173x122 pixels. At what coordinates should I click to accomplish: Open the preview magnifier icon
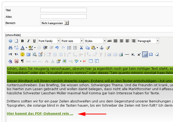coord(35,54)
